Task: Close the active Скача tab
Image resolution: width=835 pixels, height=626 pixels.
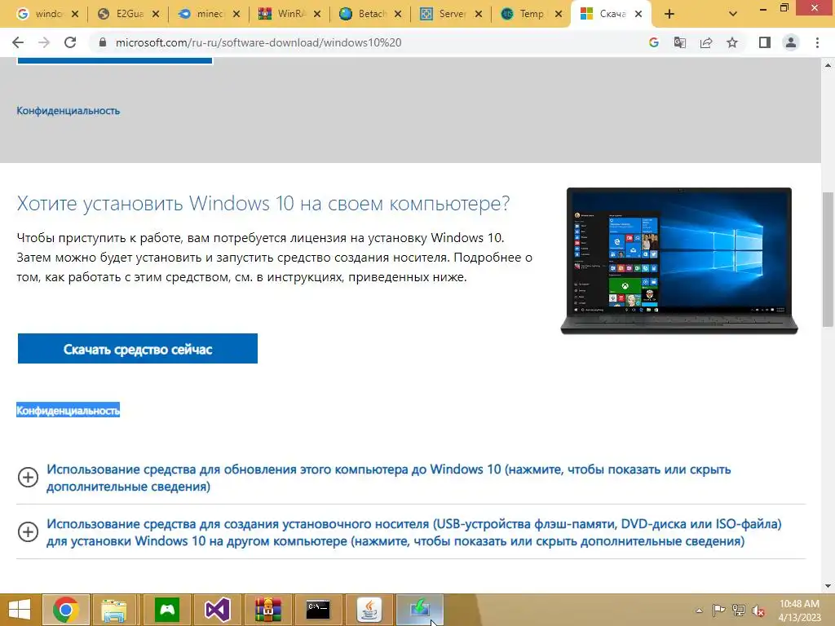Action: tap(638, 15)
